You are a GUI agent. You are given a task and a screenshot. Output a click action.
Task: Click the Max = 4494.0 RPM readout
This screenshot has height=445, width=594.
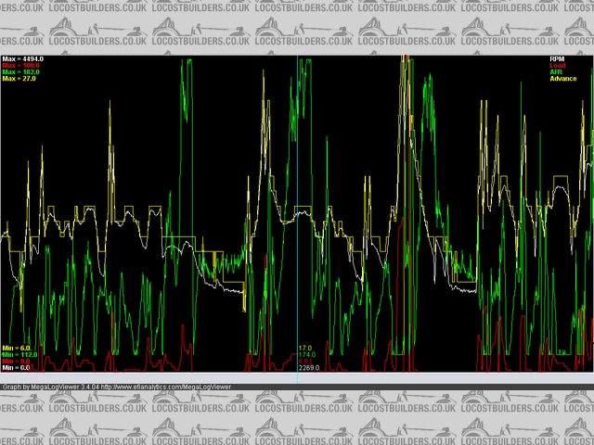tap(23, 59)
